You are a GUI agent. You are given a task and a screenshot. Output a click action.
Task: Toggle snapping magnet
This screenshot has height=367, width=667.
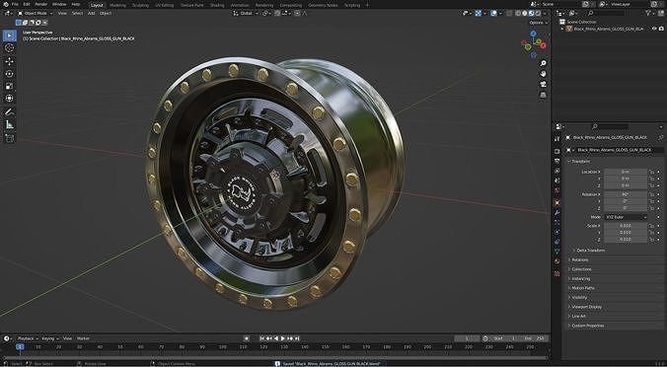click(x=277, y=13)
